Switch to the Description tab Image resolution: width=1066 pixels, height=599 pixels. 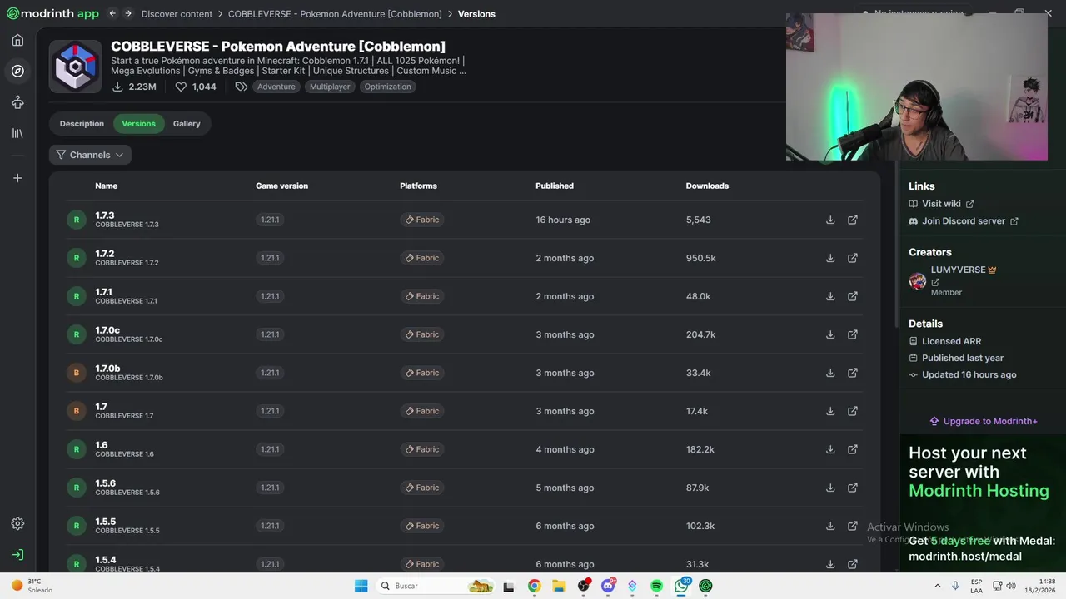(82, 124)
